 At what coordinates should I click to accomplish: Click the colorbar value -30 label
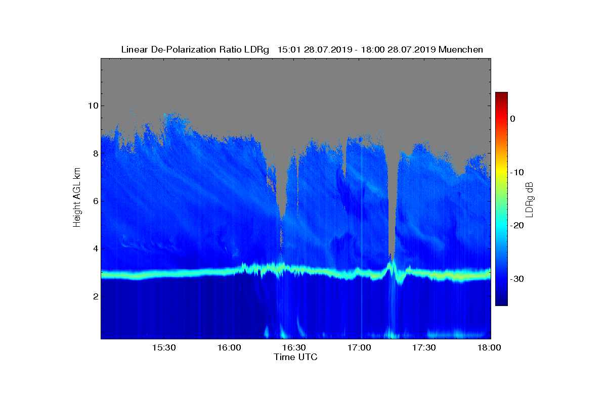[x=516, y=279]
